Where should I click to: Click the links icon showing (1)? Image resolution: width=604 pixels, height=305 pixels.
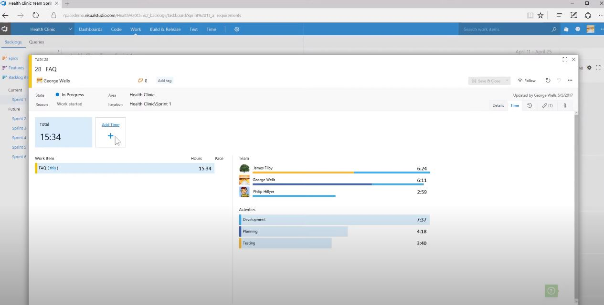[x=547, y=105]
